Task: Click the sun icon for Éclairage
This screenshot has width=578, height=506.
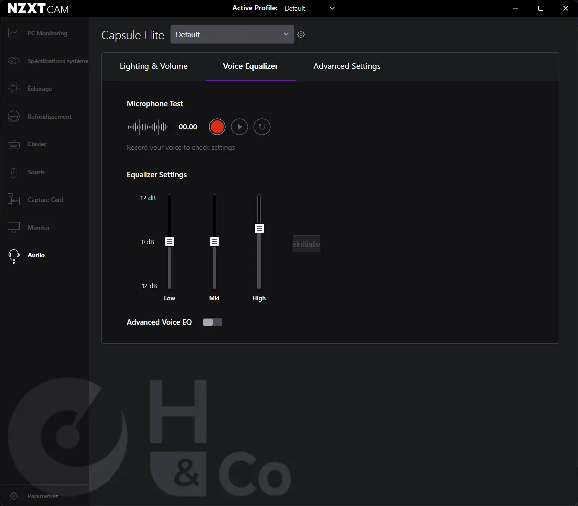Action: 14,88
